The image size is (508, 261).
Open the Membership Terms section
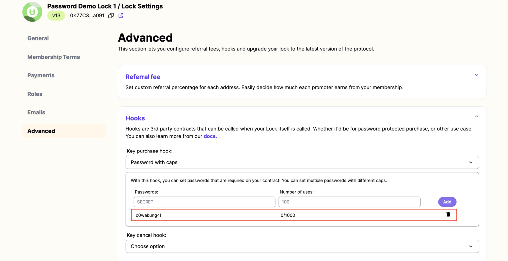tap(54, 57)
